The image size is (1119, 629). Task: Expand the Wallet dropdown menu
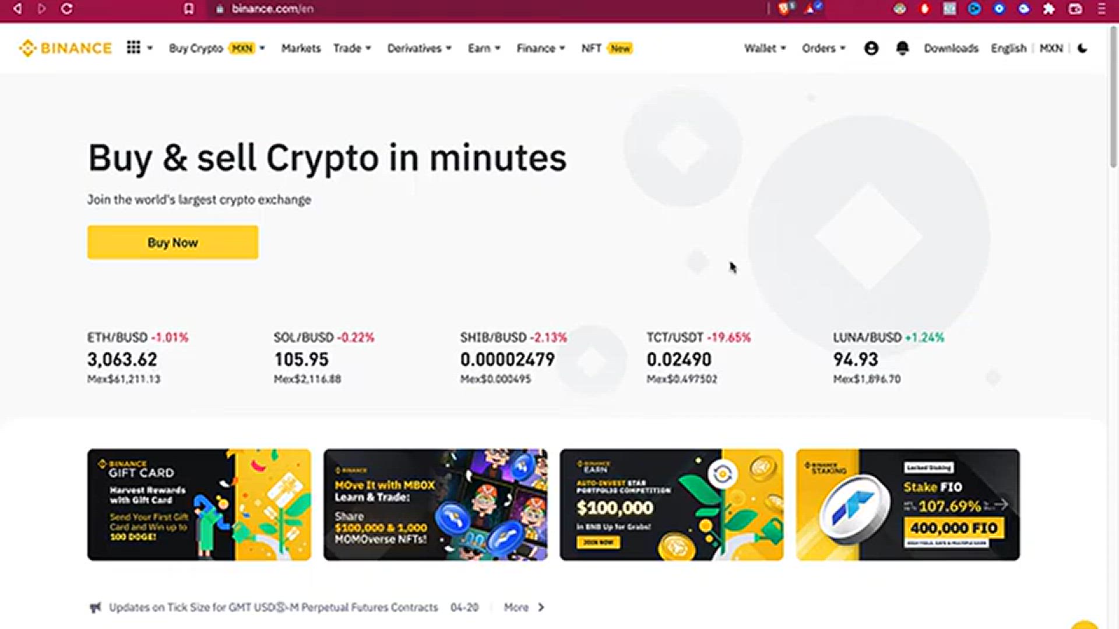[765, 48]
